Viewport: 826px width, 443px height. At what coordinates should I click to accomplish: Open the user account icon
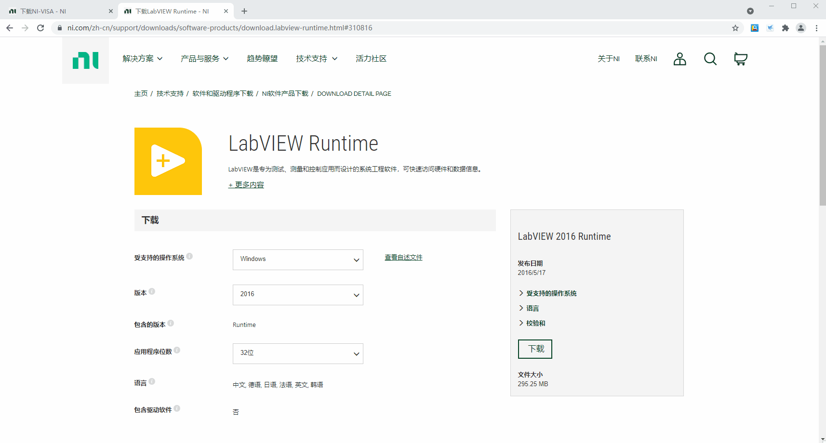click(679, 59)
